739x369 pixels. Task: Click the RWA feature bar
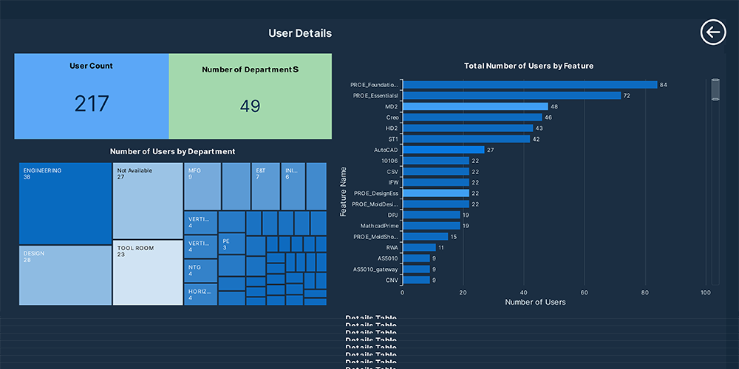click(420, 247)
